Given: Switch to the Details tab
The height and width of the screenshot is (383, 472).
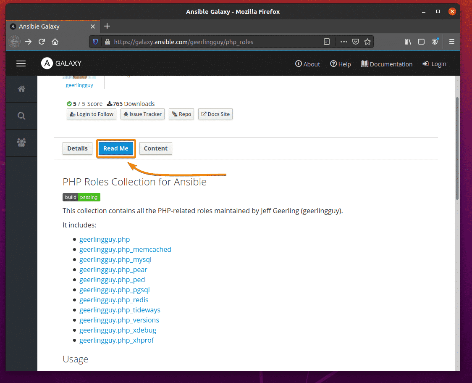Looking at the screenshot, I should 77,148.
